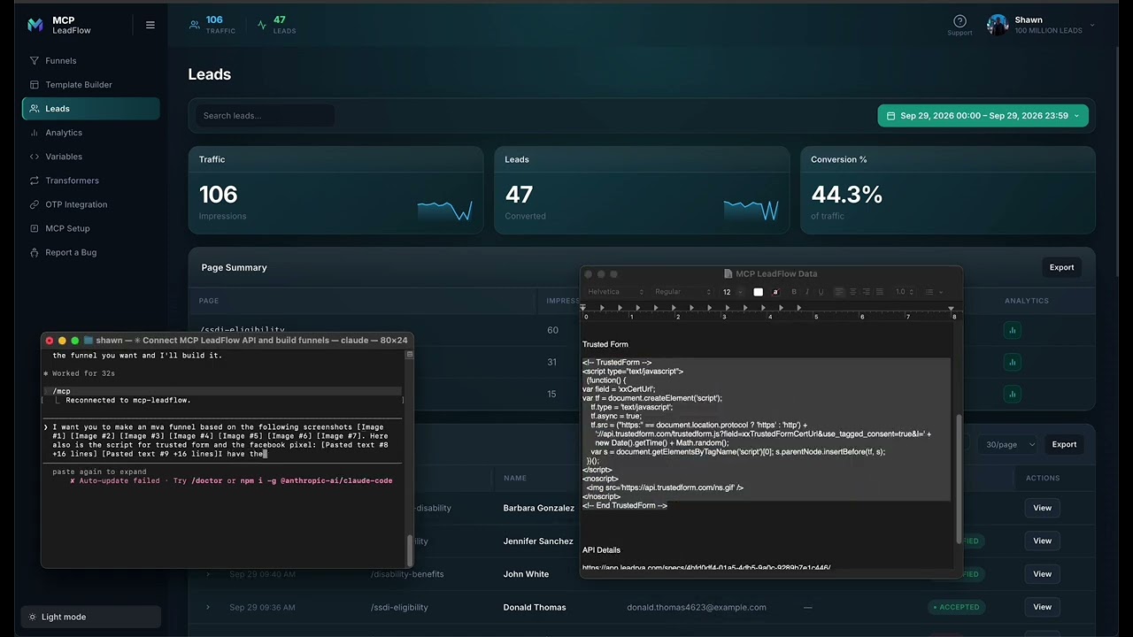Viewport: 1133px width, 637px height.
Task: Open Support help icon in header
Action: point(960,21)
